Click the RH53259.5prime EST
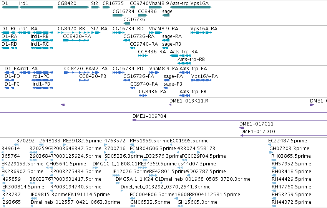 coord(274,198)
